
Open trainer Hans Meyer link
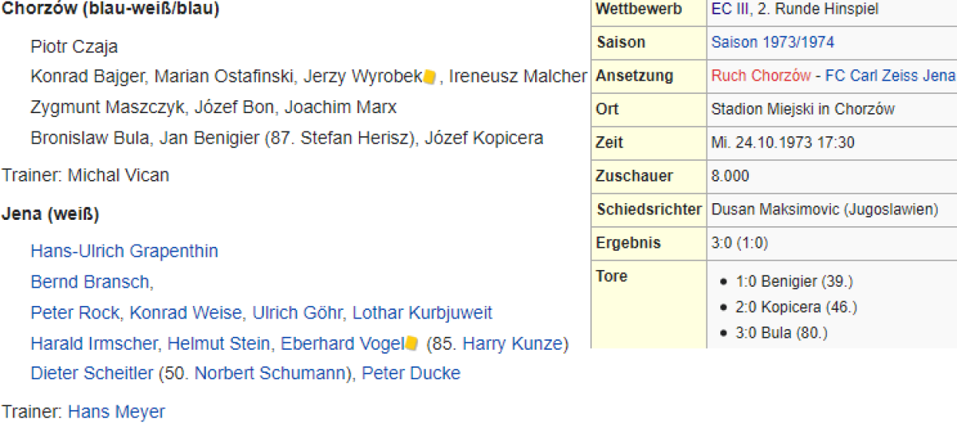tap(116, 412)
